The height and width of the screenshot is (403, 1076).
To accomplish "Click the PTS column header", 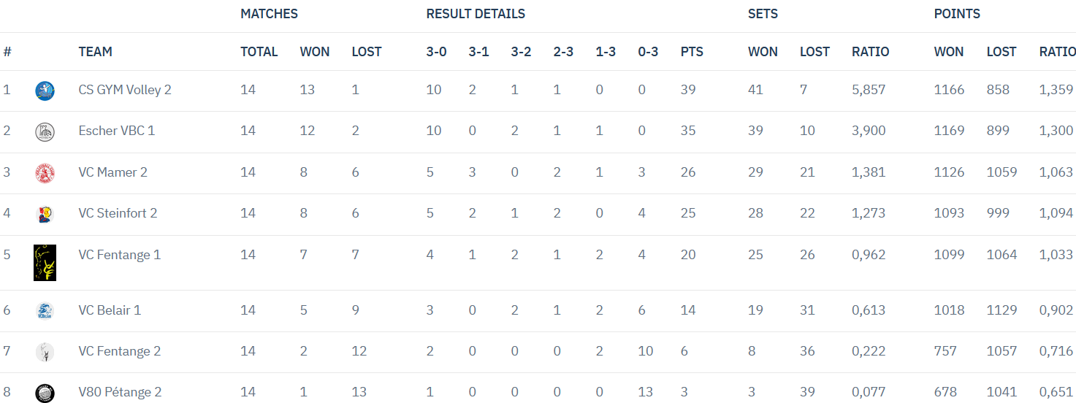I will click(x=692, y=52).
